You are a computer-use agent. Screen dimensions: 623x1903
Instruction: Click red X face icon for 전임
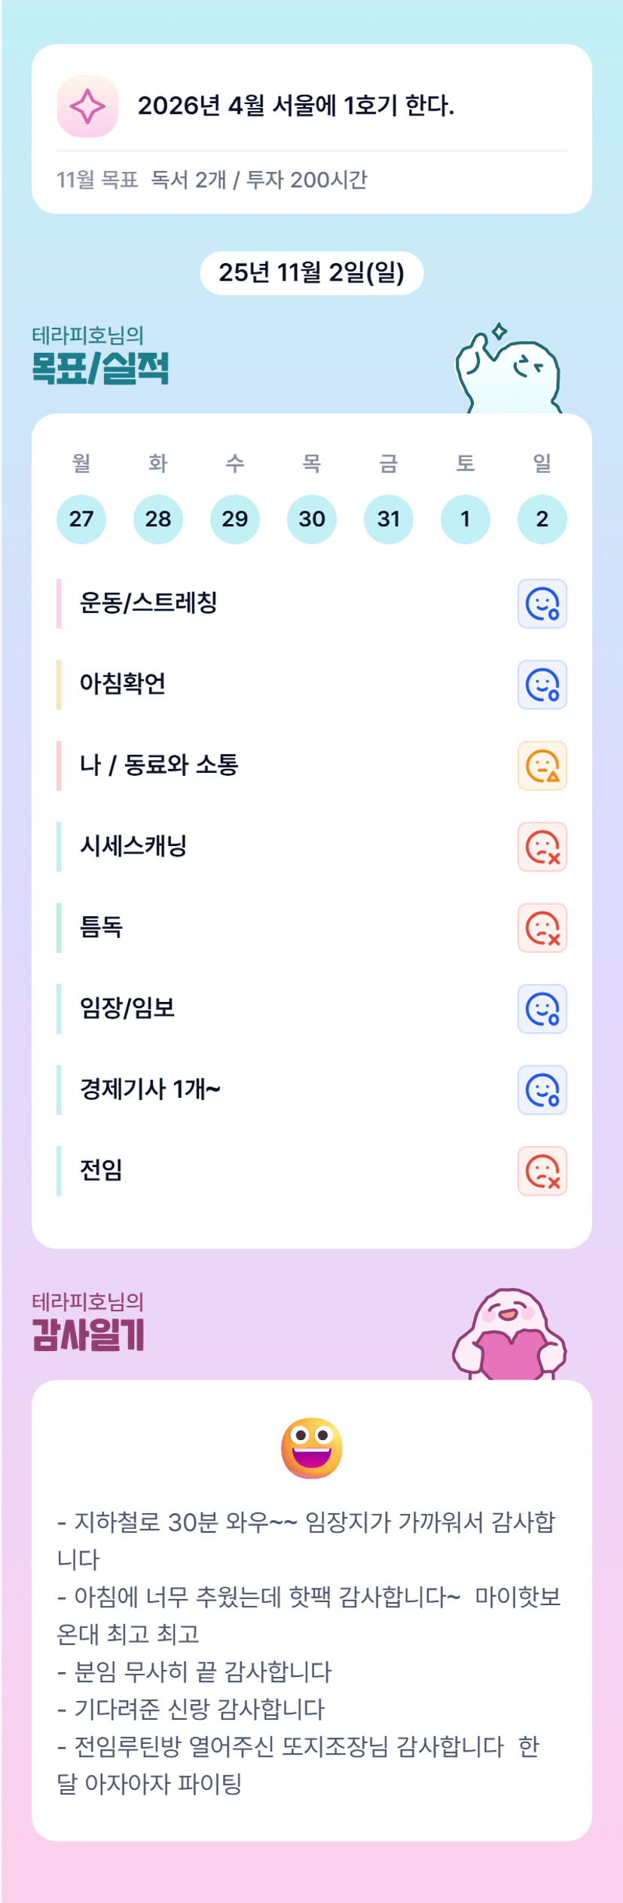coord(542,1171)
